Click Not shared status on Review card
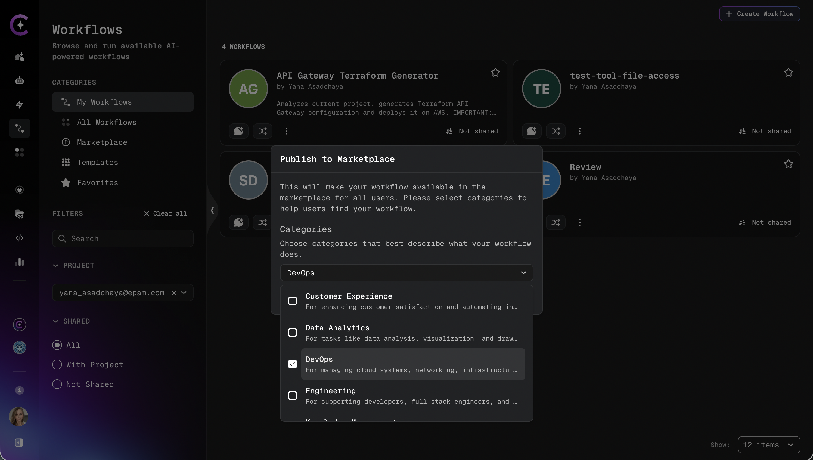The width and height of the screenshot is (813, 460). (765, 222)
